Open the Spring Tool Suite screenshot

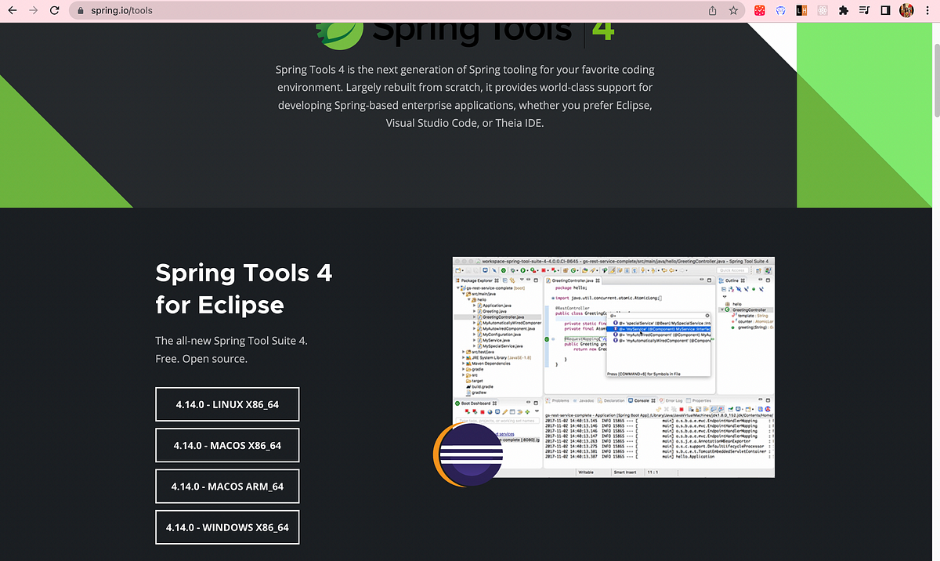613,367
